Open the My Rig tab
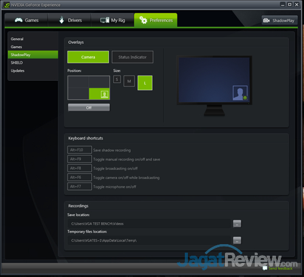The height and width of the screenshot is (277, 304). 112,20
